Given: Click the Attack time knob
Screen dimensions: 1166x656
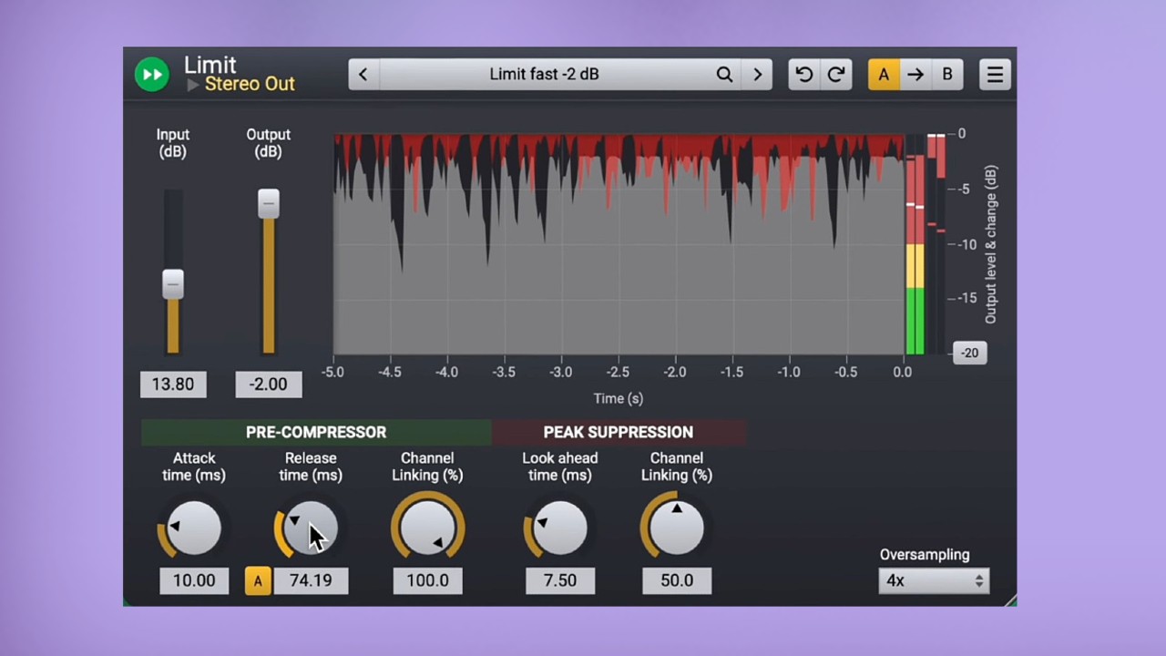Looking at the screenshot, I should [193, 528].
